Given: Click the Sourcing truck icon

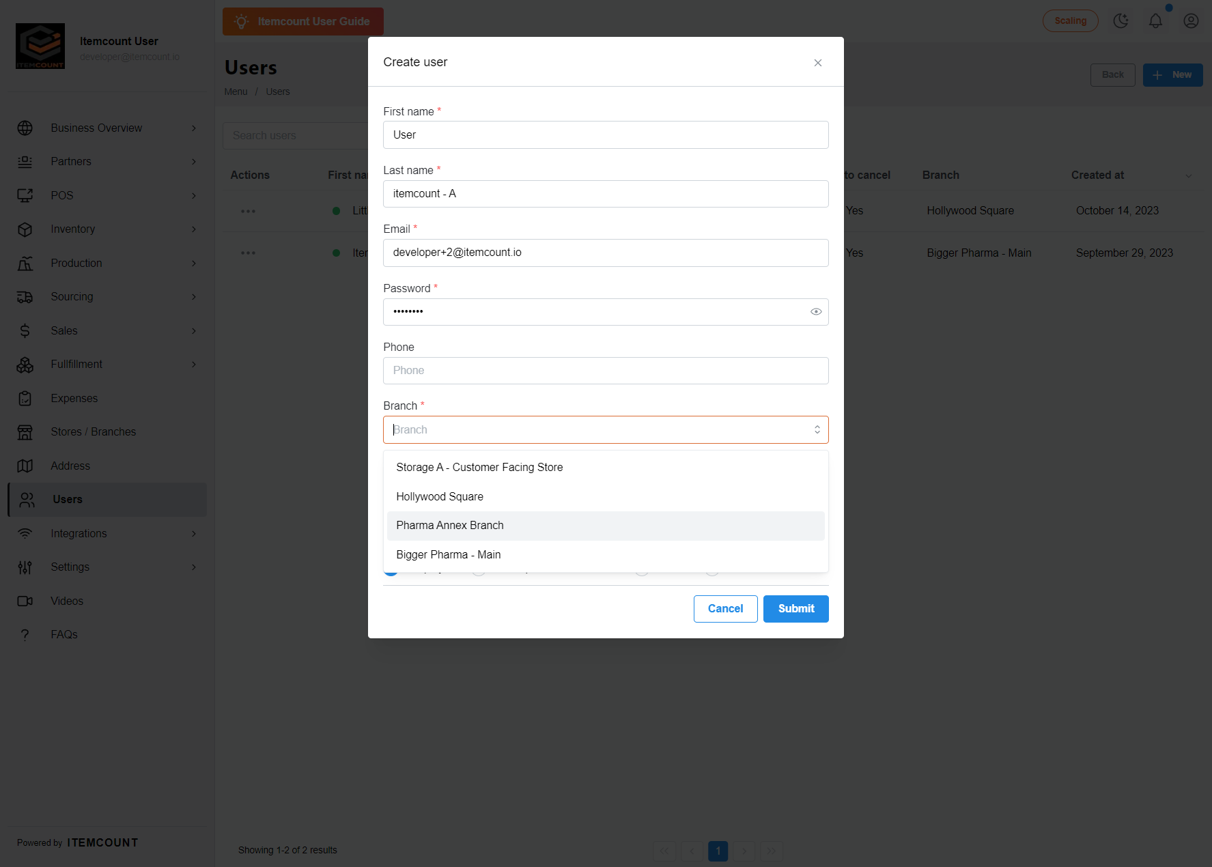Looking at the screenshot, I should click(x=25, y=297).
